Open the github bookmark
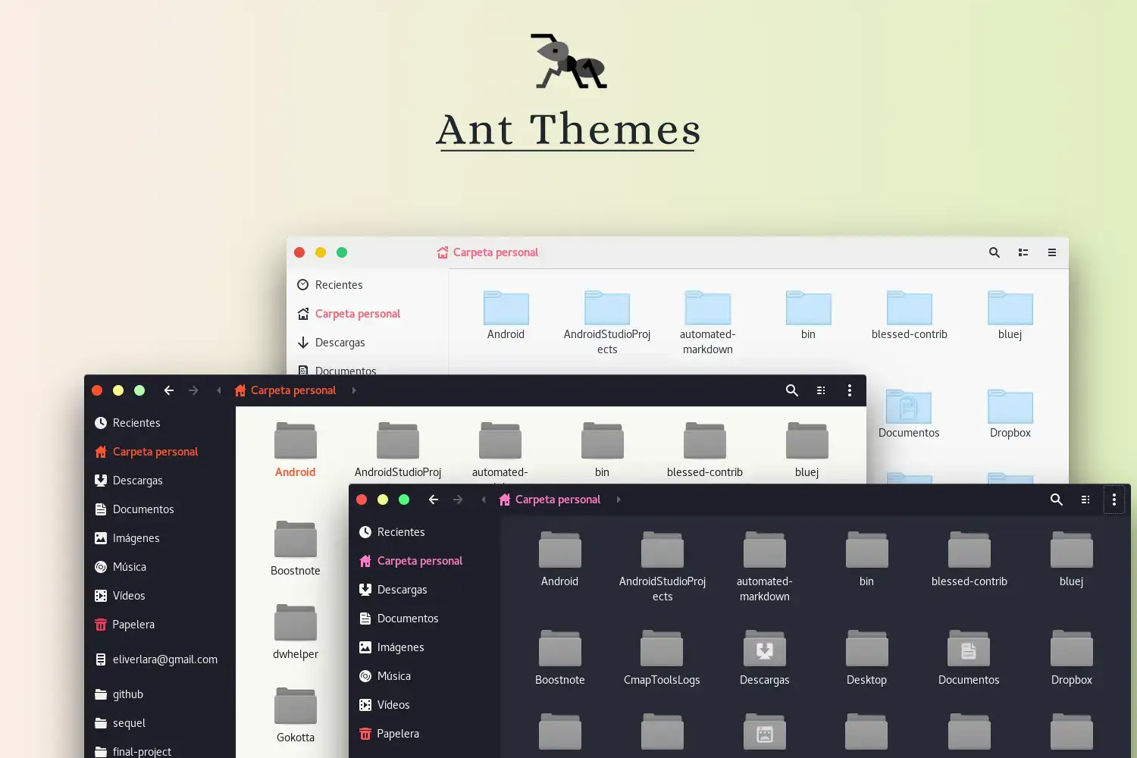The width and height of the screenshot is (1137, 758). click(x=127, y=694)
